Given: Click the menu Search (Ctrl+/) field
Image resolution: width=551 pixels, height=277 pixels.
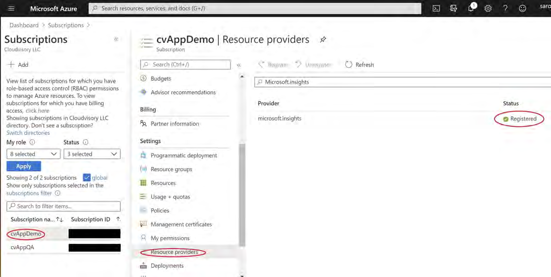Looking at the screenshot, I should pyautogui.click(x=185, y=65).
